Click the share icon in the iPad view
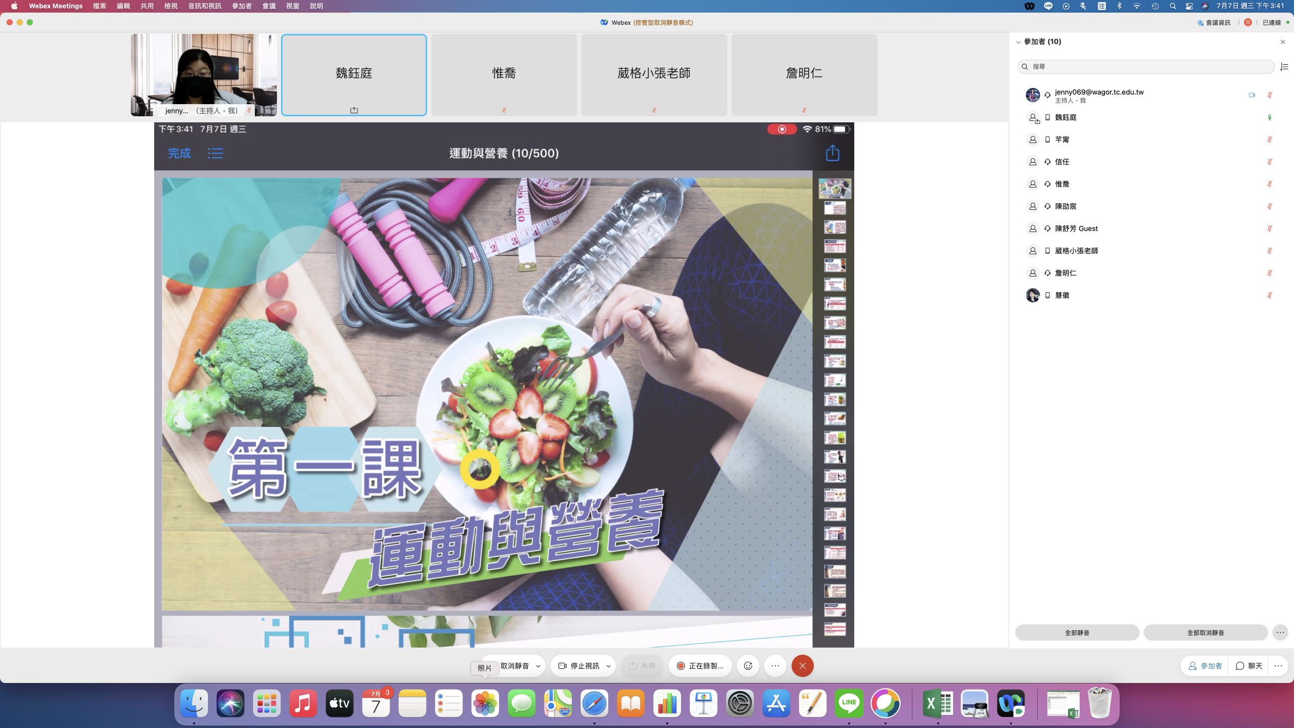The width and height of the screenshot is (1294, 728). [833, 153]
